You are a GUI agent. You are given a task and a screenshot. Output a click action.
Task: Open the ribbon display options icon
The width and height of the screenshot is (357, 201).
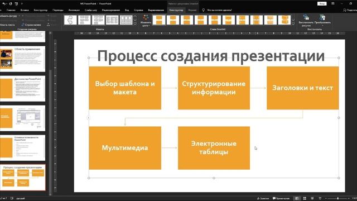click(x=333, y=4)
